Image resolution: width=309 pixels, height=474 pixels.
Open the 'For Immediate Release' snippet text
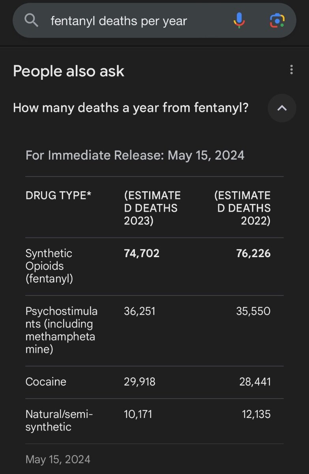click(x=135, y=155)
